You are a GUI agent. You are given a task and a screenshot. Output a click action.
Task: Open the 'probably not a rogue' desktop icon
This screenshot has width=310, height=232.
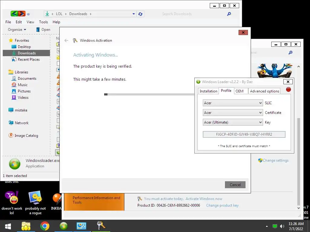[35, 203]
